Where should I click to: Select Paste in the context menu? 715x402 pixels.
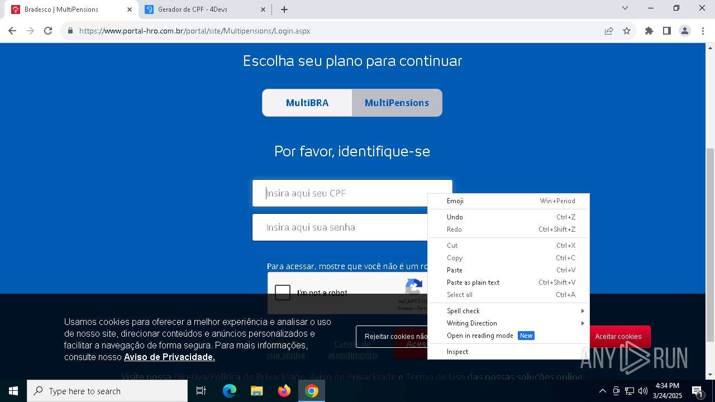click(x=508, y=270)
